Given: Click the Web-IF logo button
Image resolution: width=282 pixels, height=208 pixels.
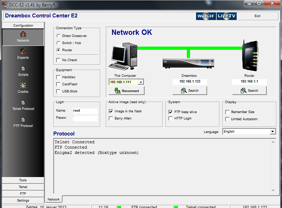Looking at the screenshot, I should (206, 16).
